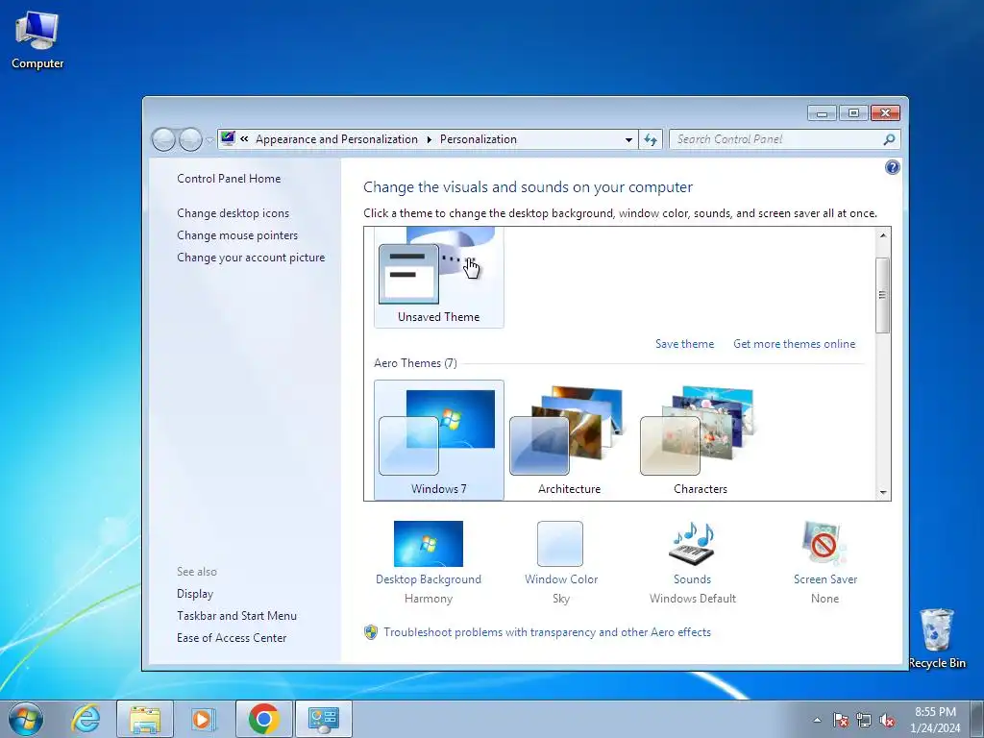Launch Internet Explorer from taskbar
This screenshot has height=738, width=984.
coord(85,719)
